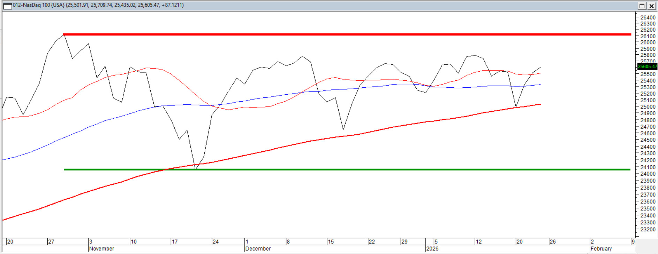Viewport: 658px width, 254px height.
Task: Select the green horizontal support line
Action: coord(349,169)
